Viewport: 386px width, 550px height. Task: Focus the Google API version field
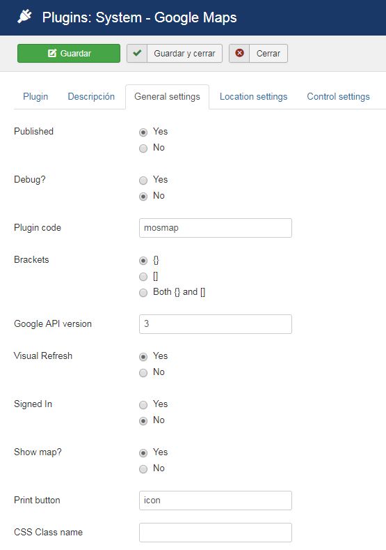pos(215,324)
